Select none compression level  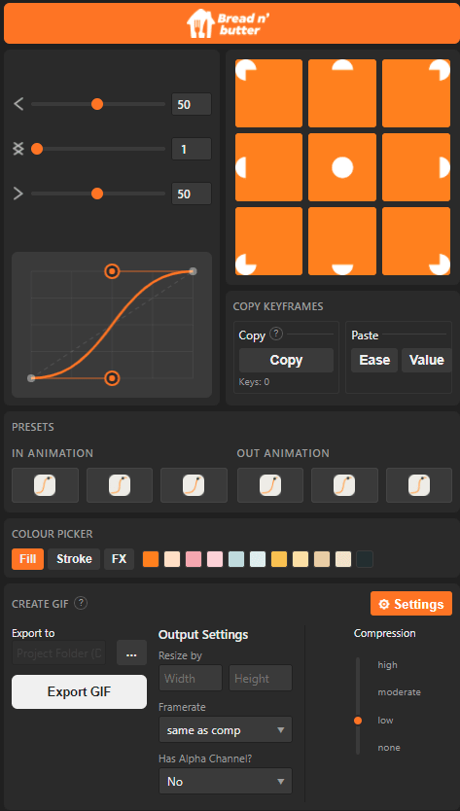(x=389, y=748)
